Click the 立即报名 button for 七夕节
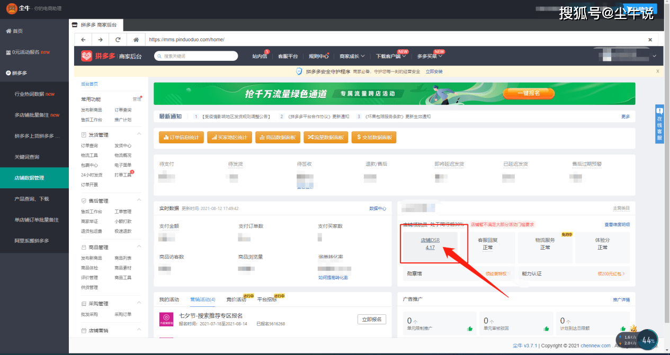 pos(372,320)
